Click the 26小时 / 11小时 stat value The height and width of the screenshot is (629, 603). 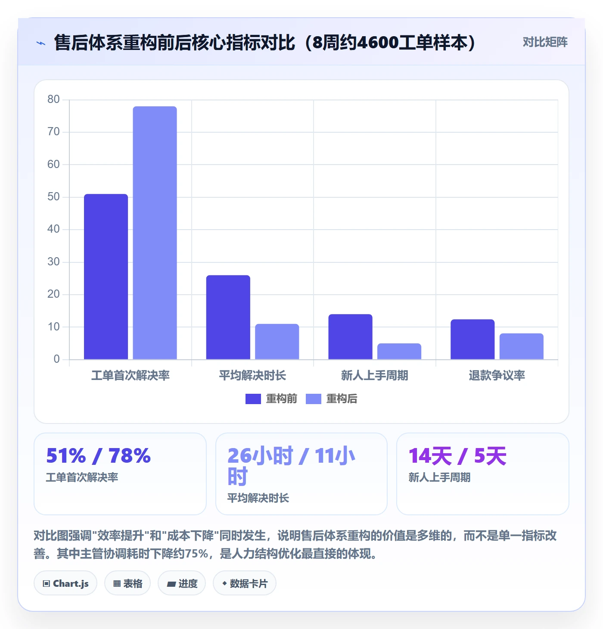click(x=291, y=466)
